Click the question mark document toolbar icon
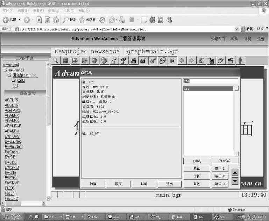Image resolution: width=269 pixels, height=221 pixels. point(211,61)
